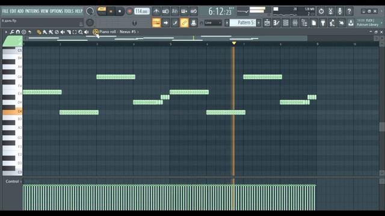Open the plugin picker plug icon
The image size is (385, 216).
[x=323, y=23]
